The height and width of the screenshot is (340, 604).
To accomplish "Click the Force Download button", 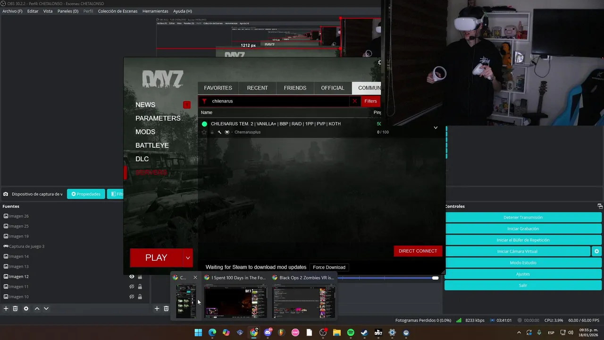I will point(329,267).
